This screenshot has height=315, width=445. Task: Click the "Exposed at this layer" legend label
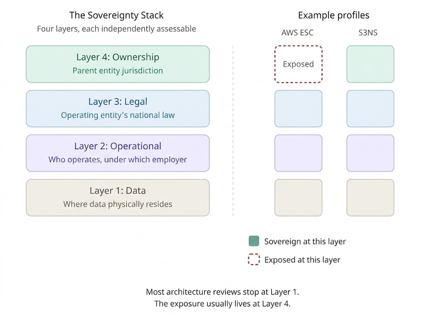pos(302,260)
